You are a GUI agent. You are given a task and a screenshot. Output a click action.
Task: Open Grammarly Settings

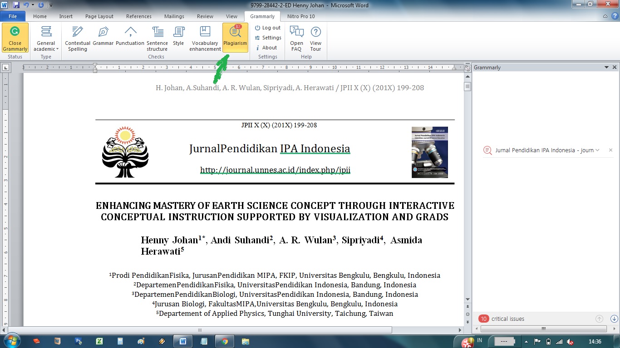click(x=268, y=38)
